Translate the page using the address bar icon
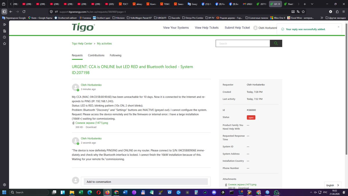 298,11
